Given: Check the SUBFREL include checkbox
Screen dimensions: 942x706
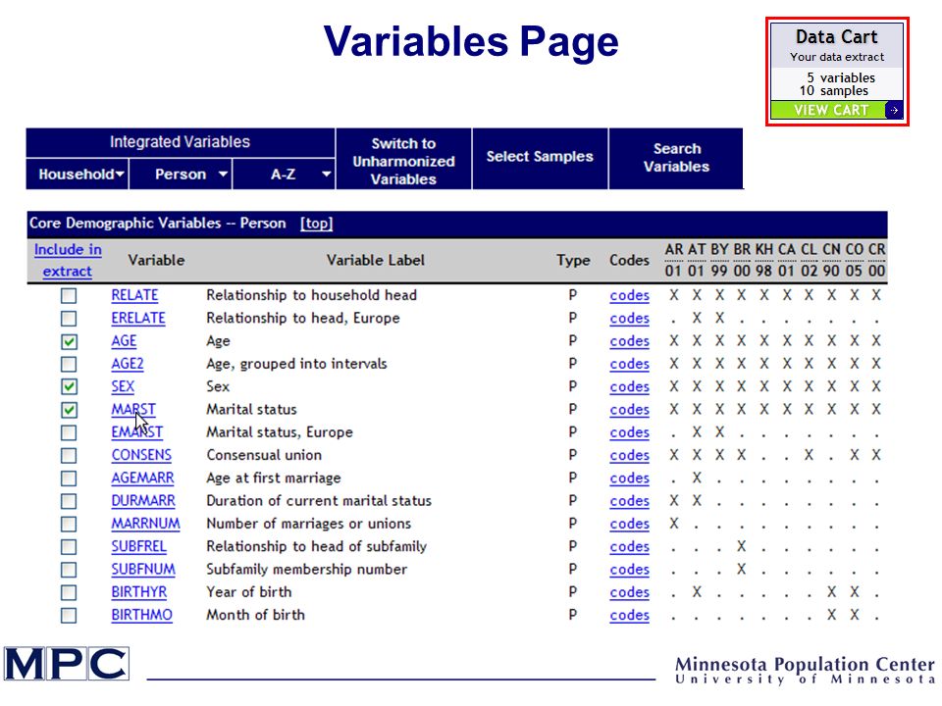Looking at the screenshot, I should pyautogui.click(x=69, y=546).
